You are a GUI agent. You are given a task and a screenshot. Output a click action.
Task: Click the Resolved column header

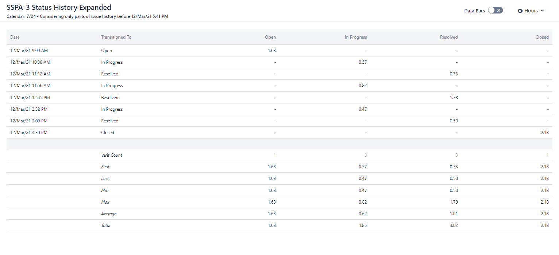point(449,37)
